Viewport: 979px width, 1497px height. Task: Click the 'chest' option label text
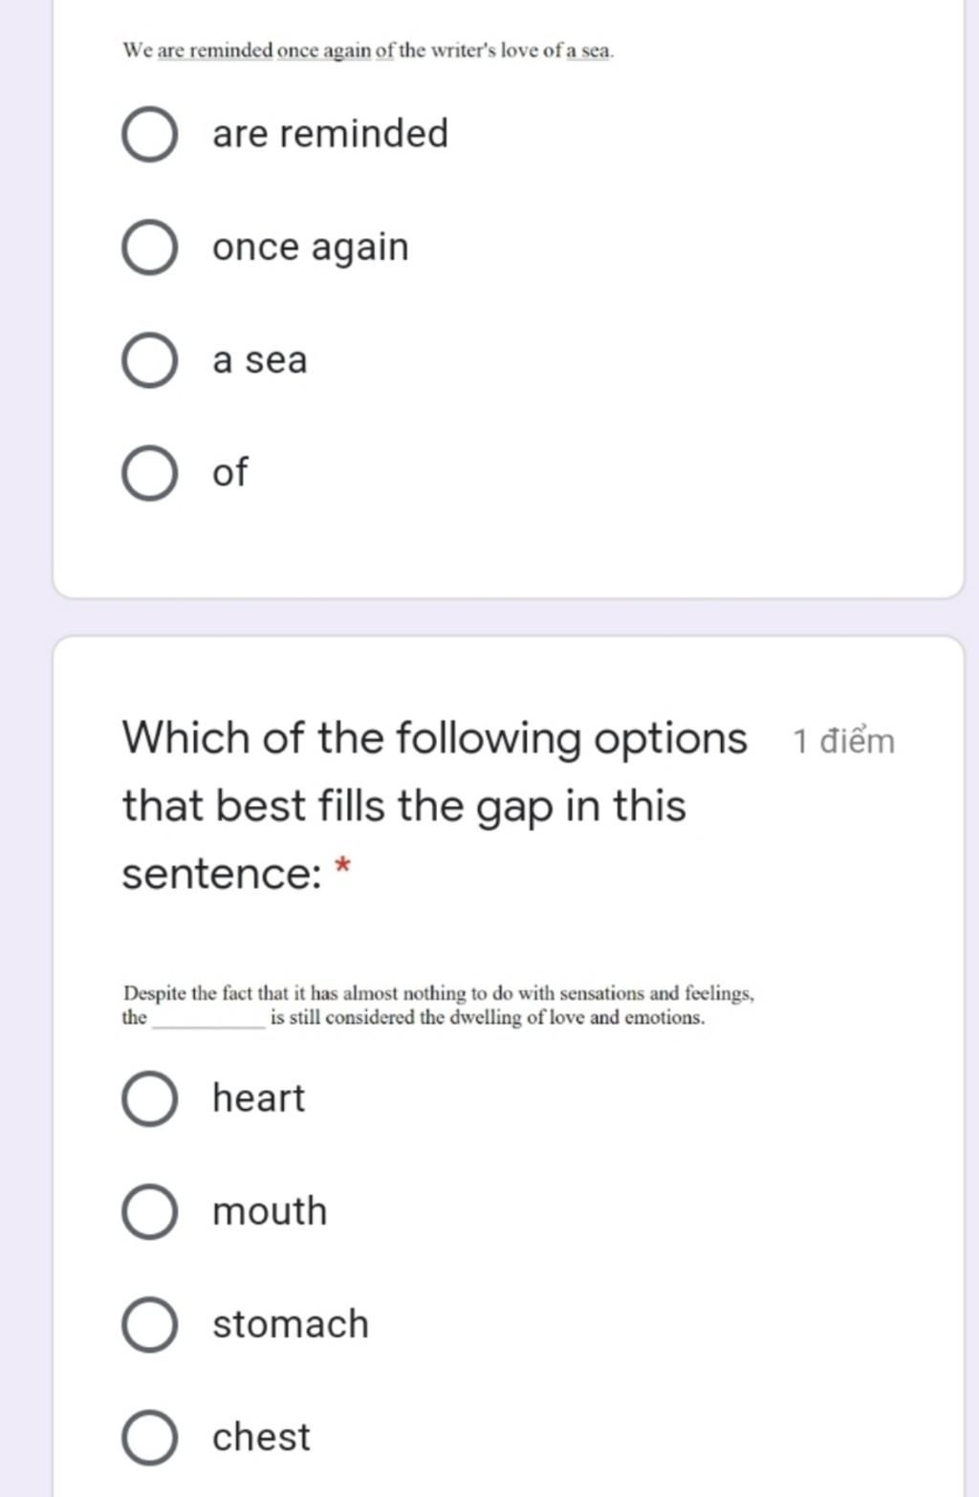tap(261, 1436)
